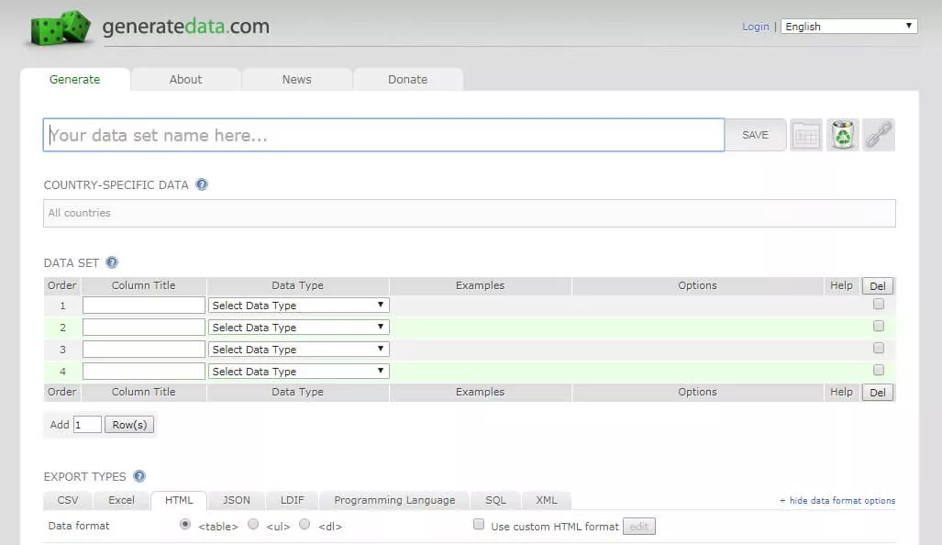Viewport: 942px width, 545px height.
Task: Enable Use custom HTML format
Action: pyautogui.click(x=478, y=525)
